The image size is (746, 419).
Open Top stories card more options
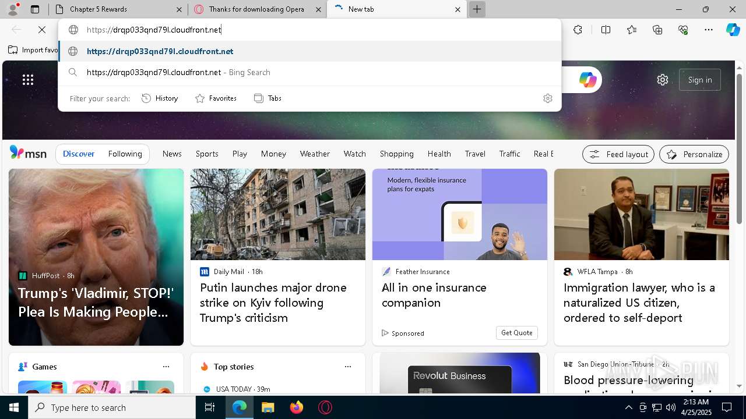348,367
